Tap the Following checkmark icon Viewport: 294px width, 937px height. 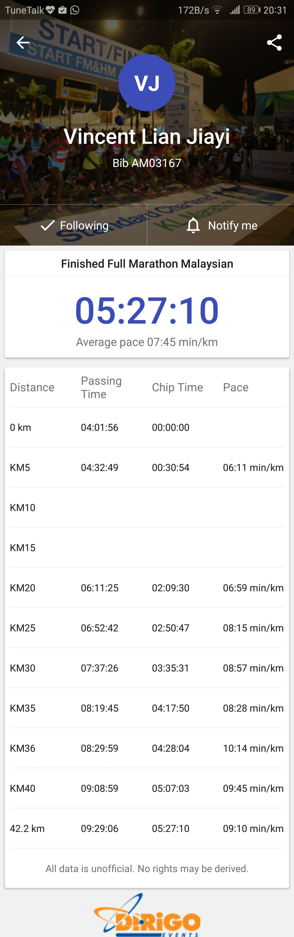point(48,225)
